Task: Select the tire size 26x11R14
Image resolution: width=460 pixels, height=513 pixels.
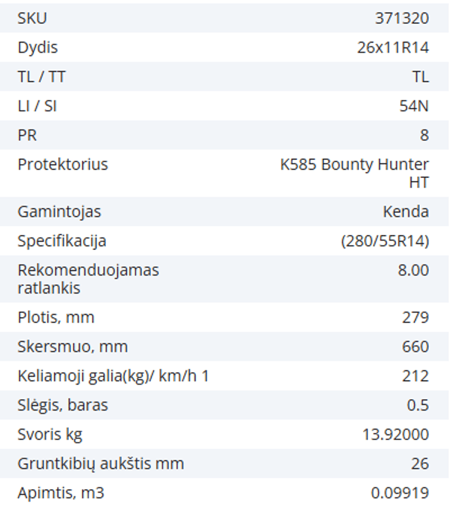Action: (393, 48)
